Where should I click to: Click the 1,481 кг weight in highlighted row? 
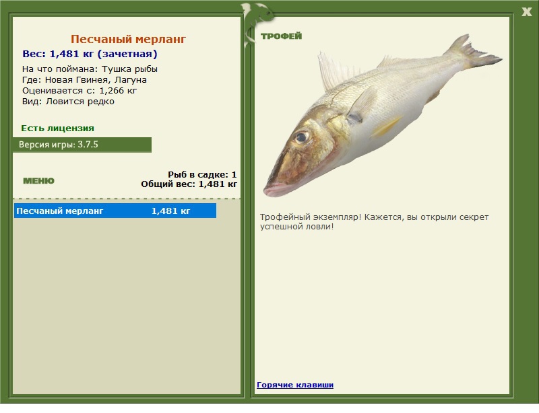170,211
